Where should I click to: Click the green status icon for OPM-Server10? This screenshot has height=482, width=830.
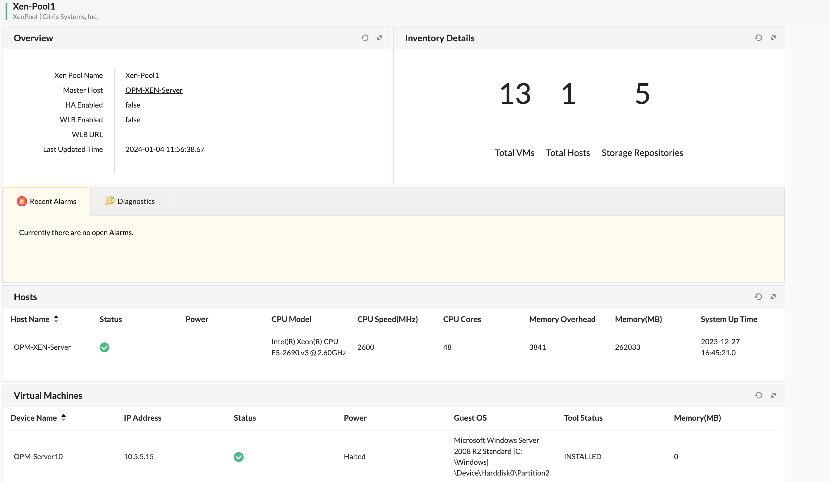(239, 457)
